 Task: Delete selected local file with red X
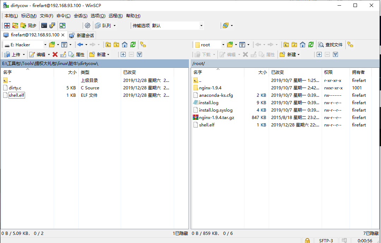[x=55, y=55]
